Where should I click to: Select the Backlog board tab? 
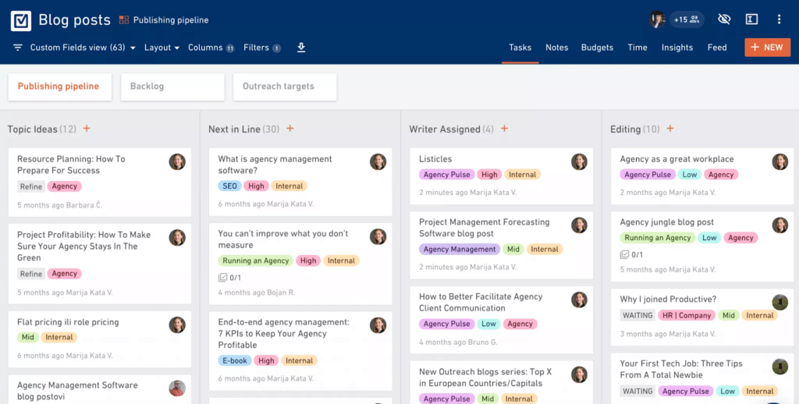click(172, 87)
